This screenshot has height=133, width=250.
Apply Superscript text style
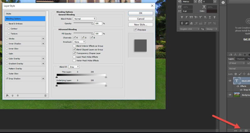pyautogui.click(x=201, y=17)
